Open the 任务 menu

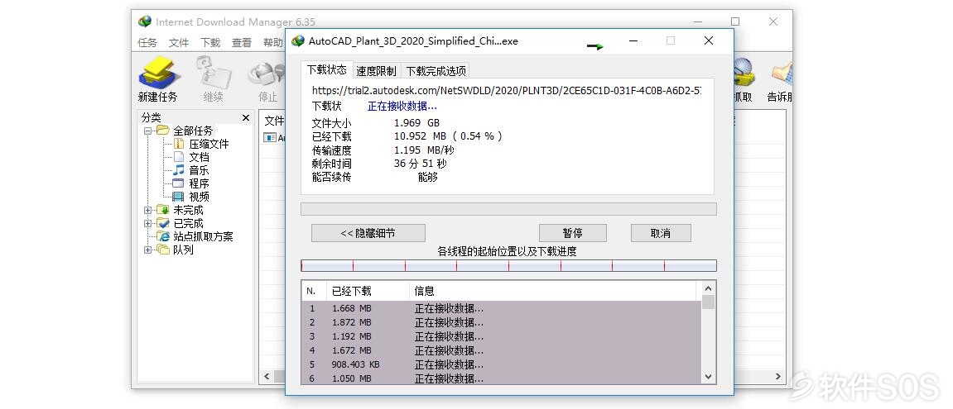tap(147, 42)
